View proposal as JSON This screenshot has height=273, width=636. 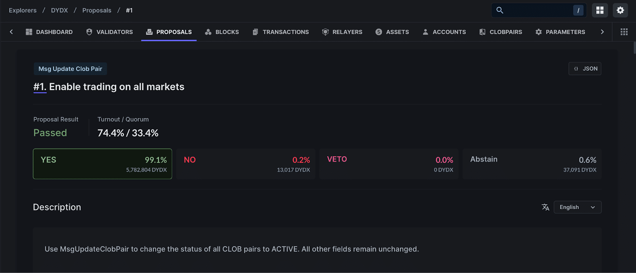585,69
